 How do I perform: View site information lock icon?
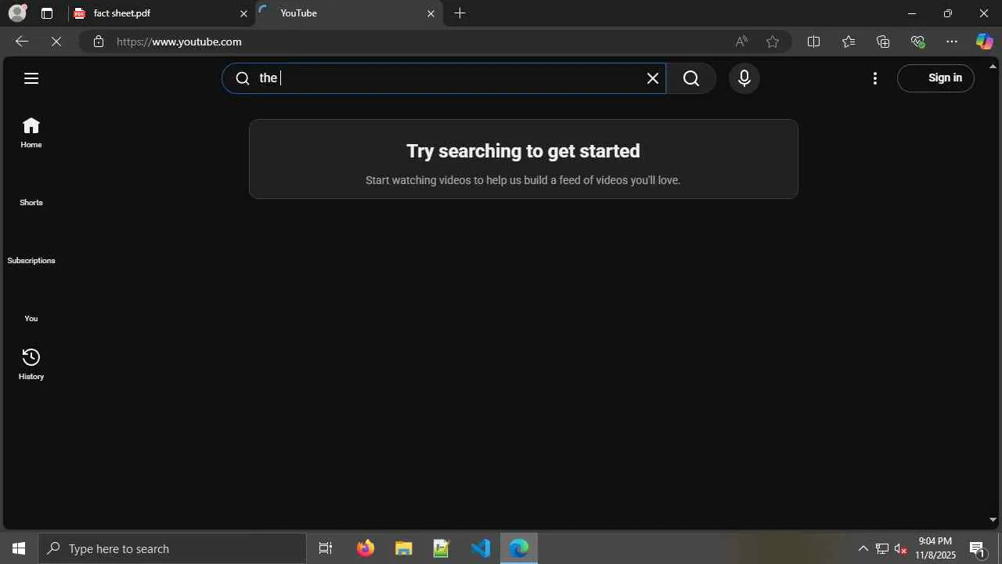pos(99,42)
